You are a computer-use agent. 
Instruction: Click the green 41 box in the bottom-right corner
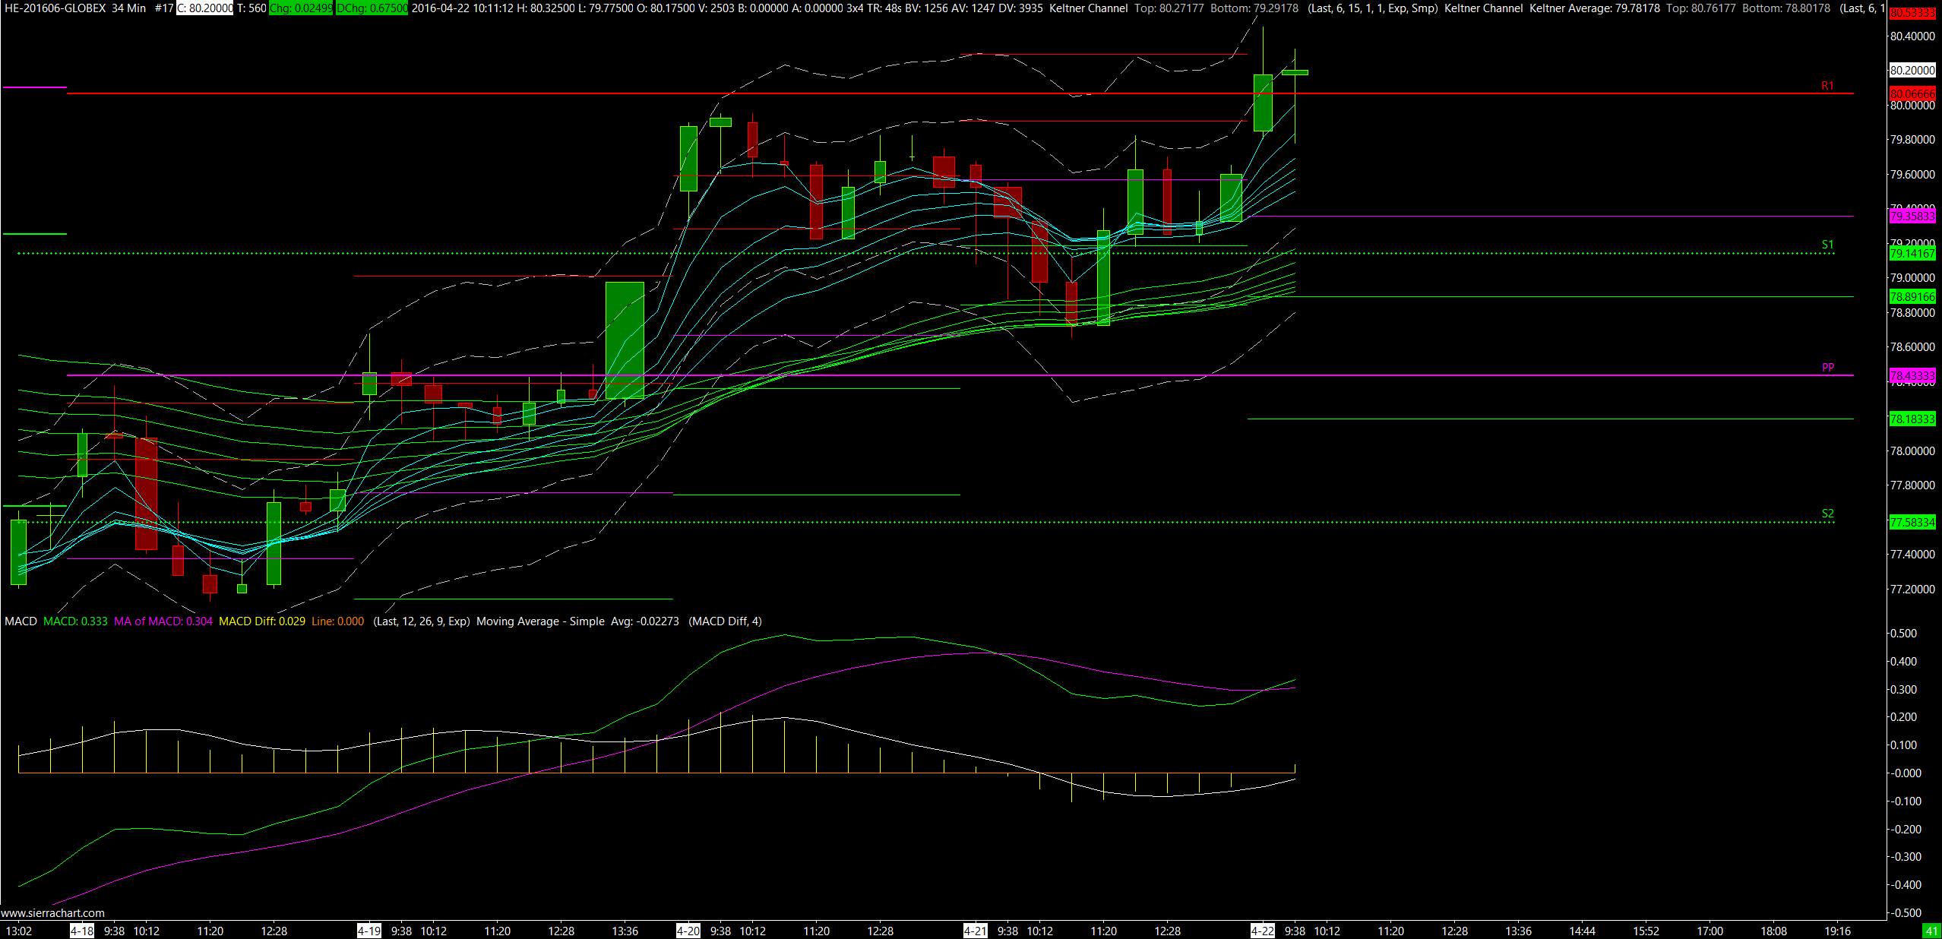click(x=1931, y=931)
